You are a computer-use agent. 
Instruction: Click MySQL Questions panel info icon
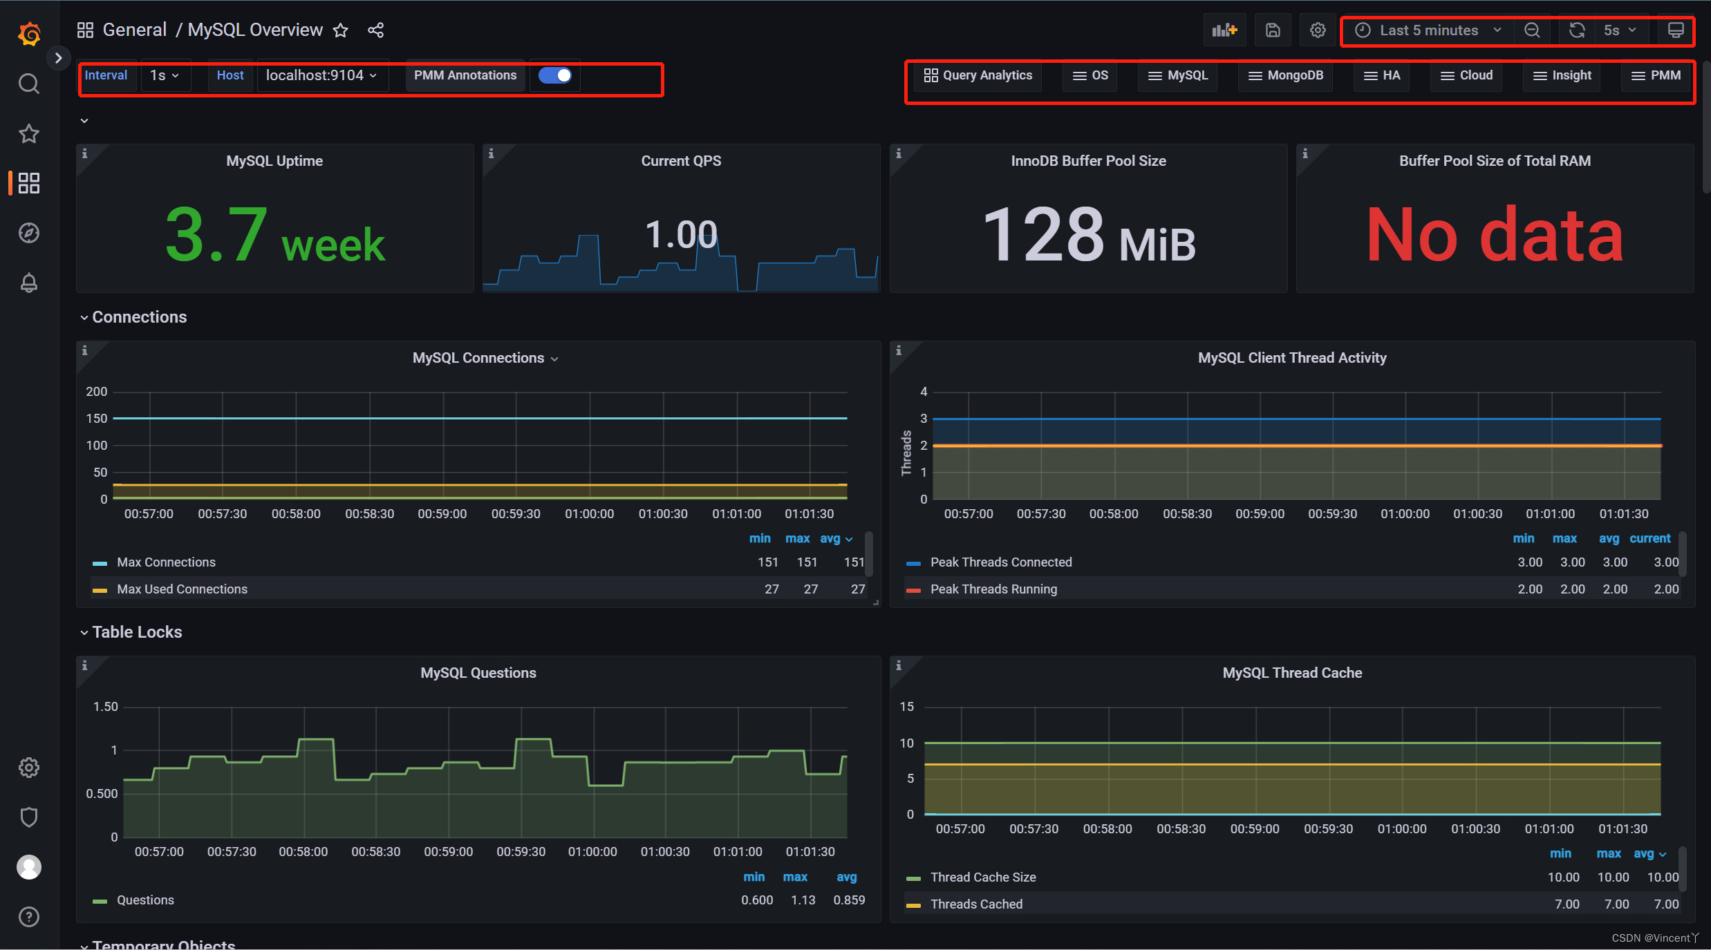(85, 665)
